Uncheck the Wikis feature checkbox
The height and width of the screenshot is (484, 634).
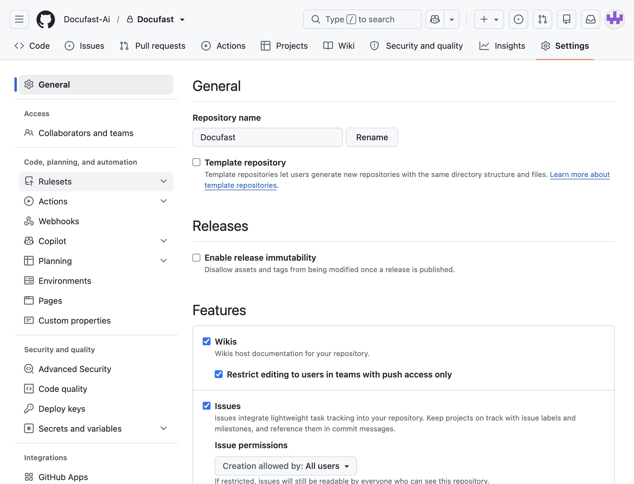click(207, 341)
